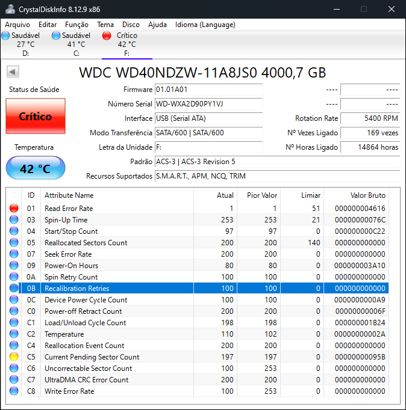This screenshot has height=410, width=406.
Task: Click the status icon for Device Power Cycle Count
Action: coord(14,299)
